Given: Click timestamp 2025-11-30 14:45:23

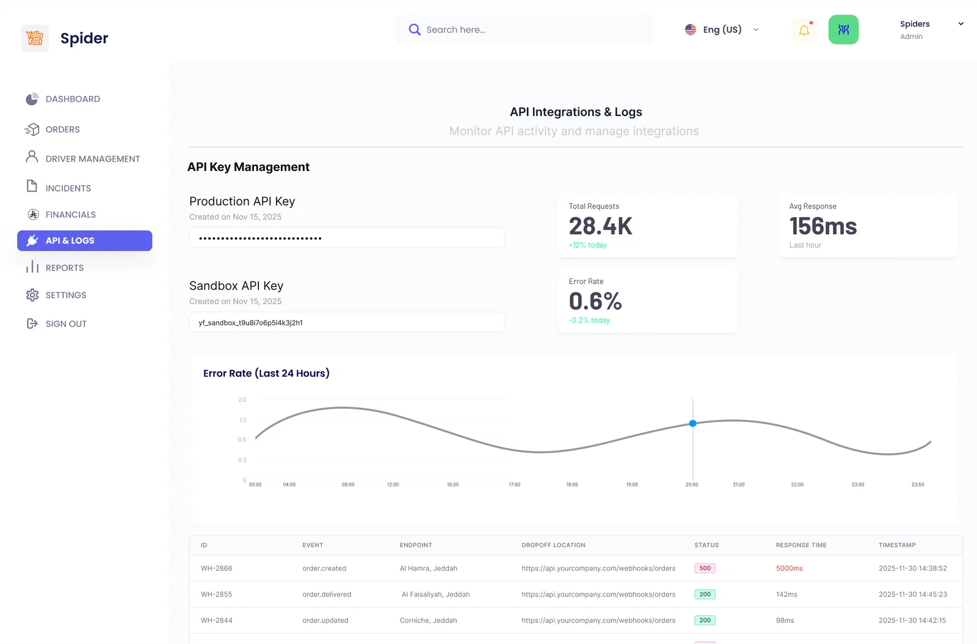Looking at the screenshot, I should pyautogui.click(x=913, y=594).
